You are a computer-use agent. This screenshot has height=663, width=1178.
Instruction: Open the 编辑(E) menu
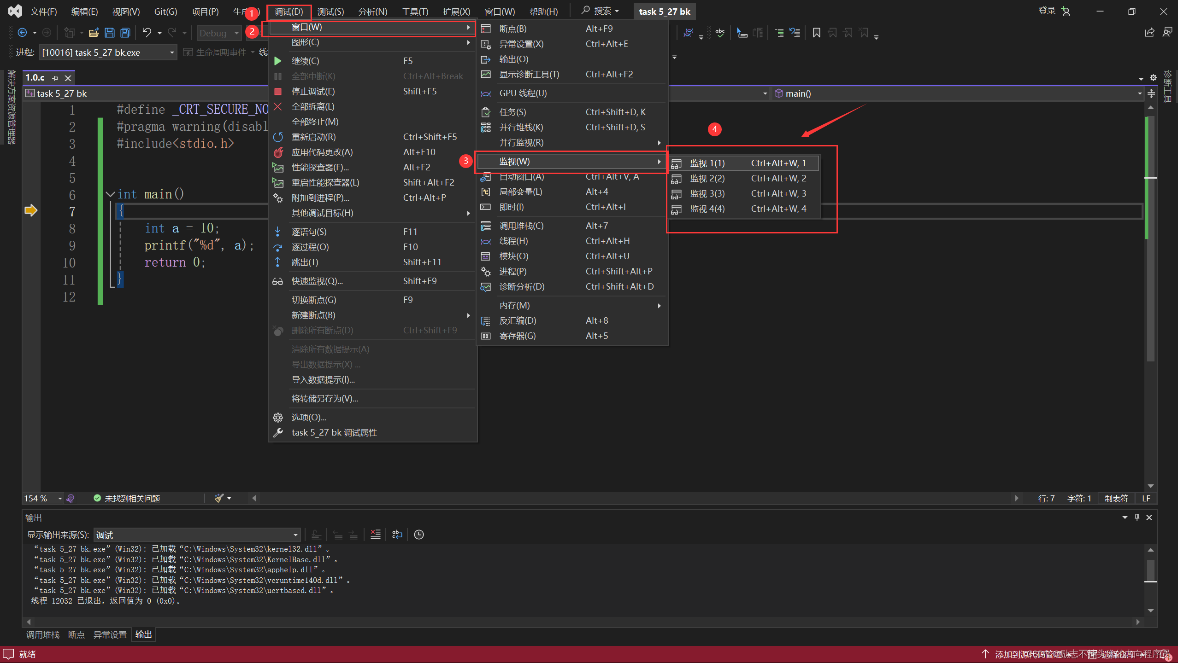tap(84, 12)
